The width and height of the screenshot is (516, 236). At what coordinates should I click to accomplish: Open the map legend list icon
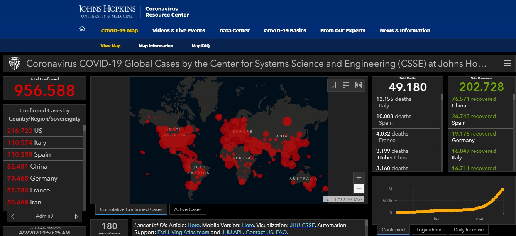coord(346,85)
